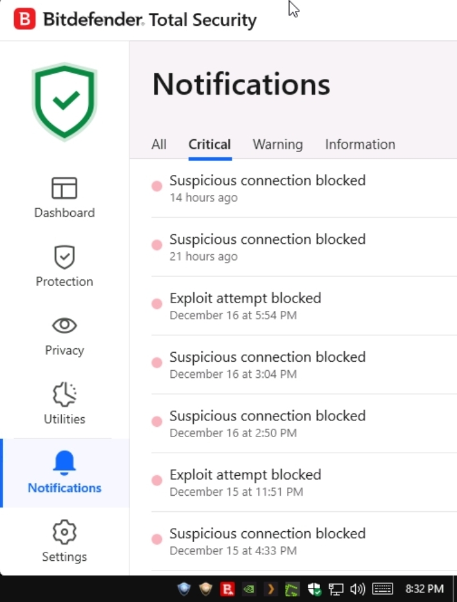
Task: Open the Dashboard section in sidebar
Action: pos(64,198)
